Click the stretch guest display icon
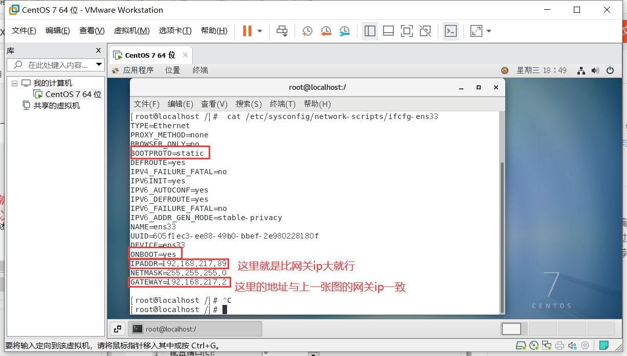 476,31
